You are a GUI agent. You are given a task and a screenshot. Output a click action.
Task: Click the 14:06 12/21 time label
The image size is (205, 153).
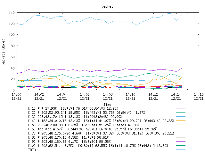(85, 96)
